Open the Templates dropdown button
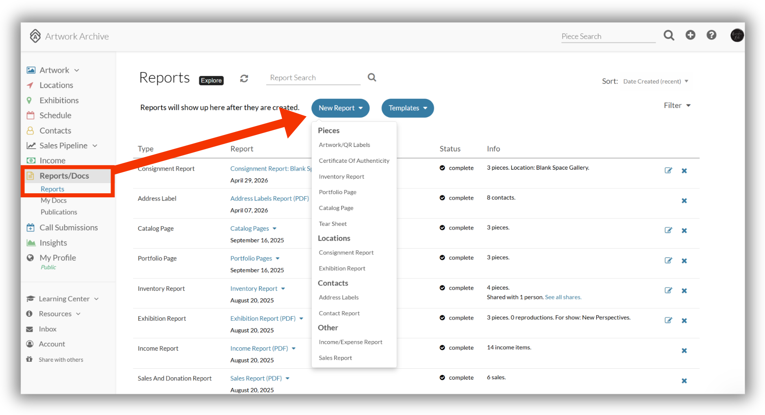This screenshot has height=415, width=765. coord(408,108)
